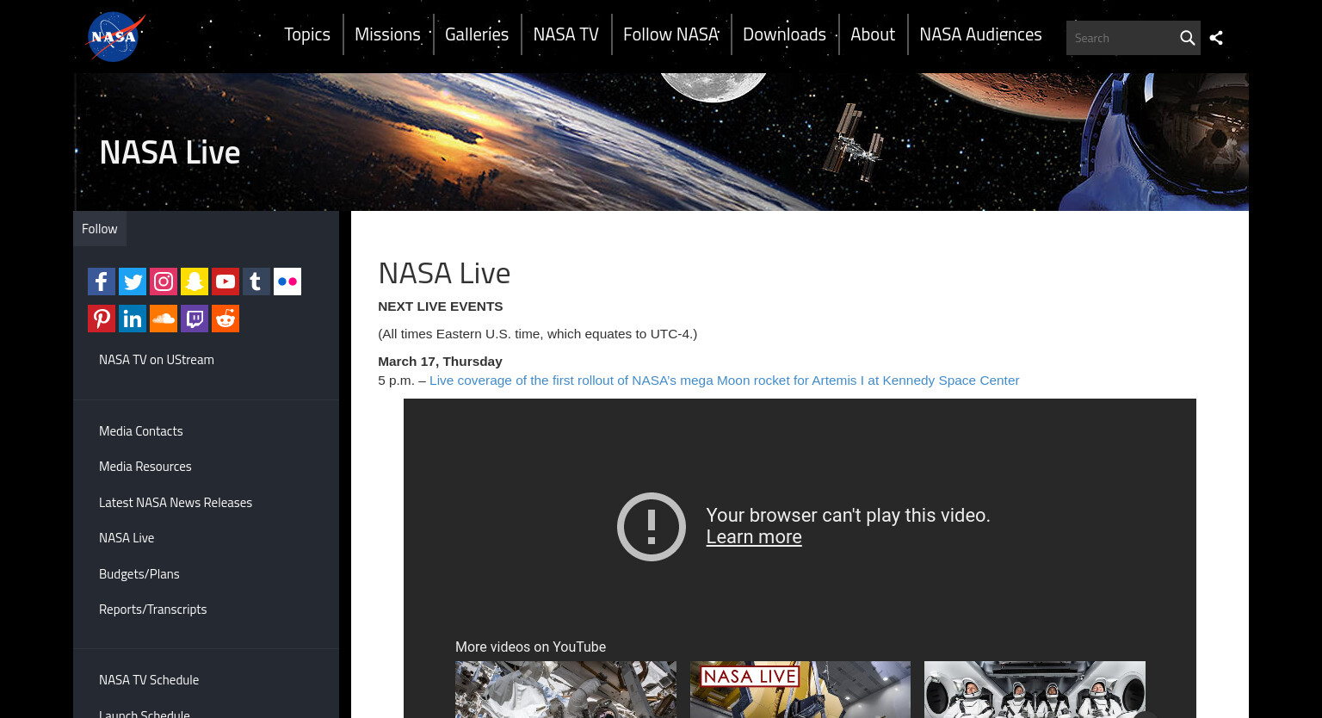Open NASA's Instagram icon
Viewport: 1322px width, 718px height.
164,282
